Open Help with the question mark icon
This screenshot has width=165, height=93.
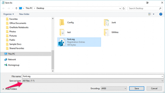click(x=161, y=14)
